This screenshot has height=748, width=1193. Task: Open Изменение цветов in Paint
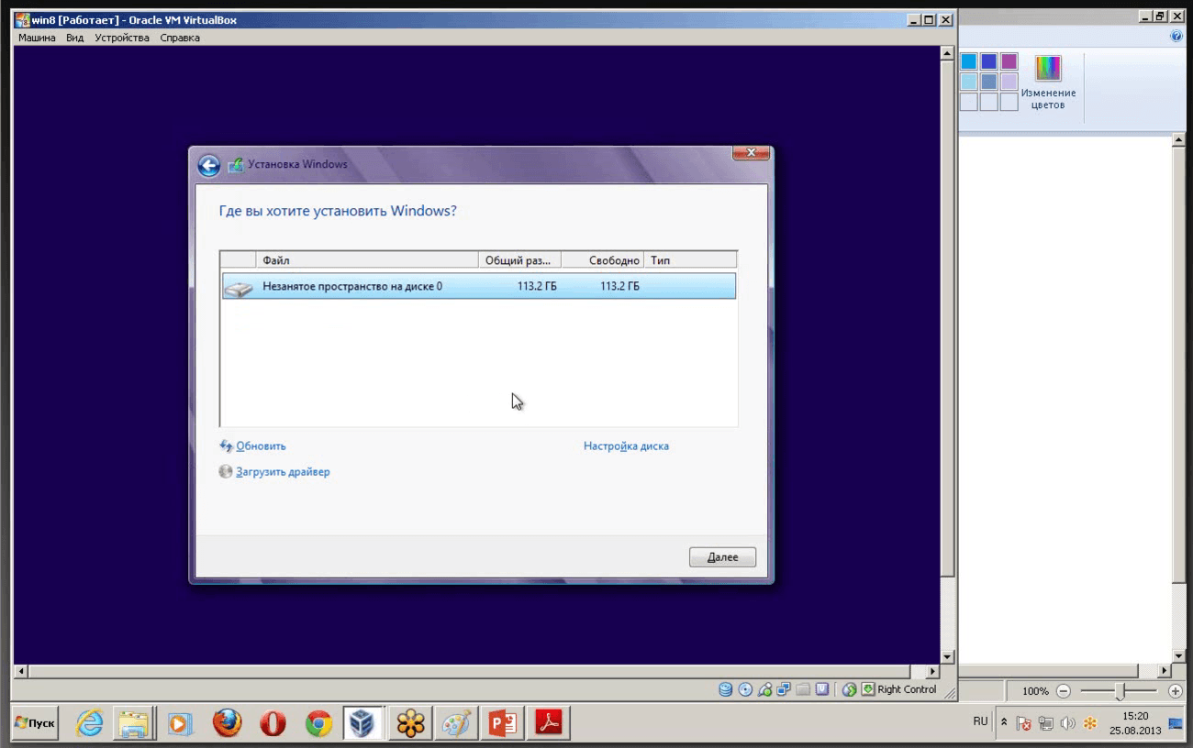[1048, 82]
